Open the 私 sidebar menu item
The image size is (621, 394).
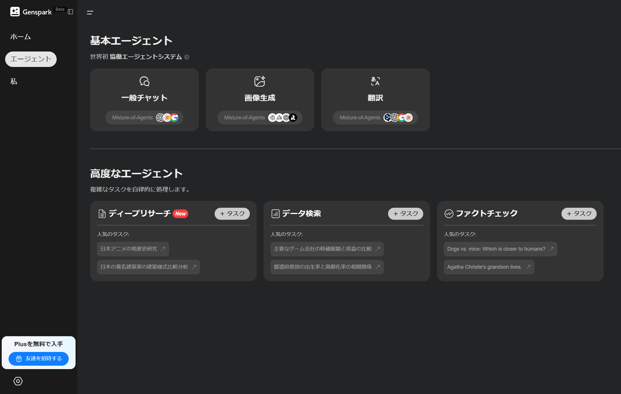click(13, 81)
